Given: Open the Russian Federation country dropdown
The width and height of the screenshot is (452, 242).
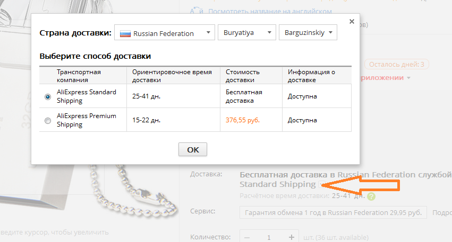Looking at the screenshot, I should [x=165, y=32].
